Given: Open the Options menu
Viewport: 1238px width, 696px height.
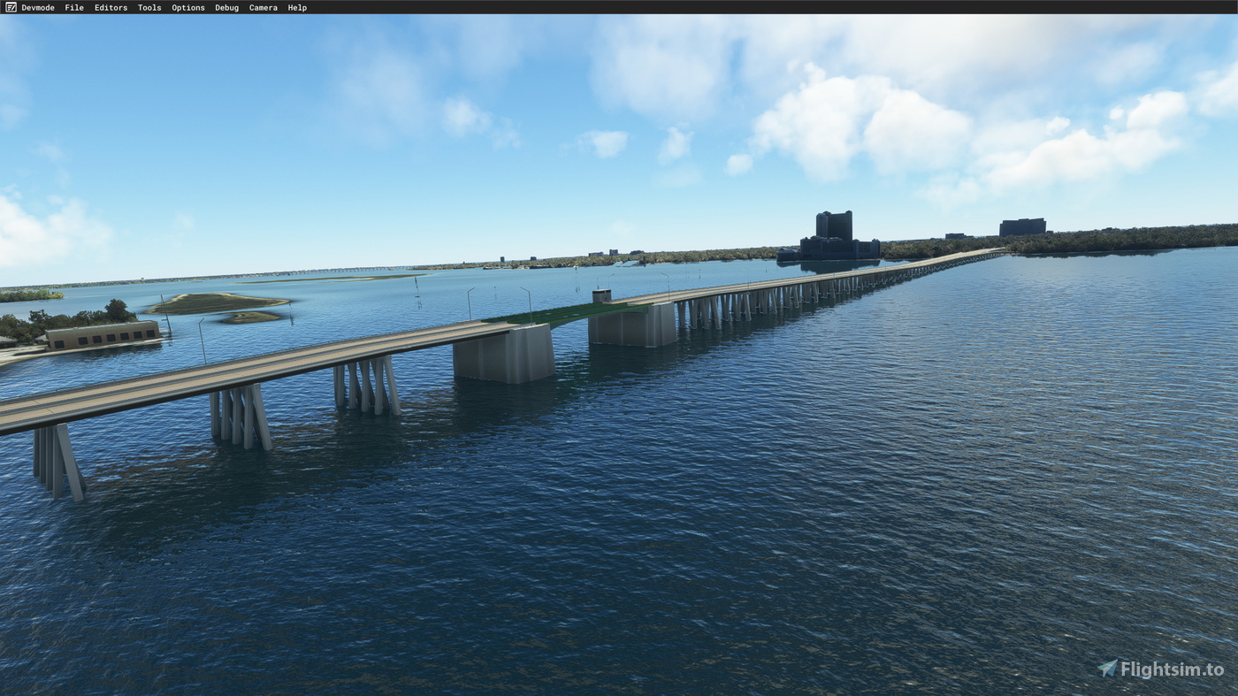Looking at the screenshot, I should pyautogui.click(x=187, y=7).
